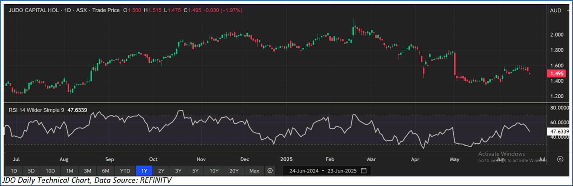Click the JUDO CAPITAL HOL symbol title
Screen dimensions: 573x186
33,10
